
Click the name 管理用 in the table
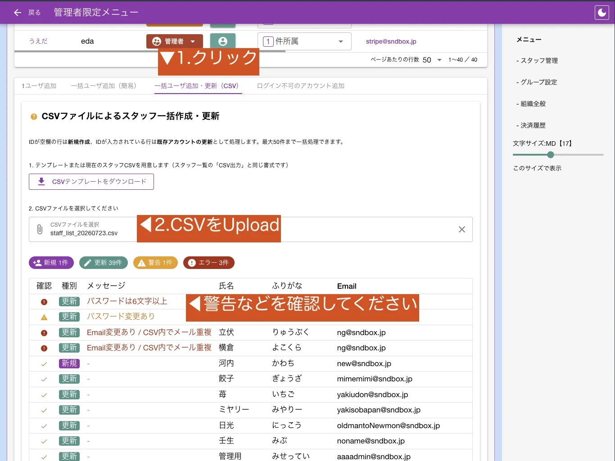click(230, 456)
